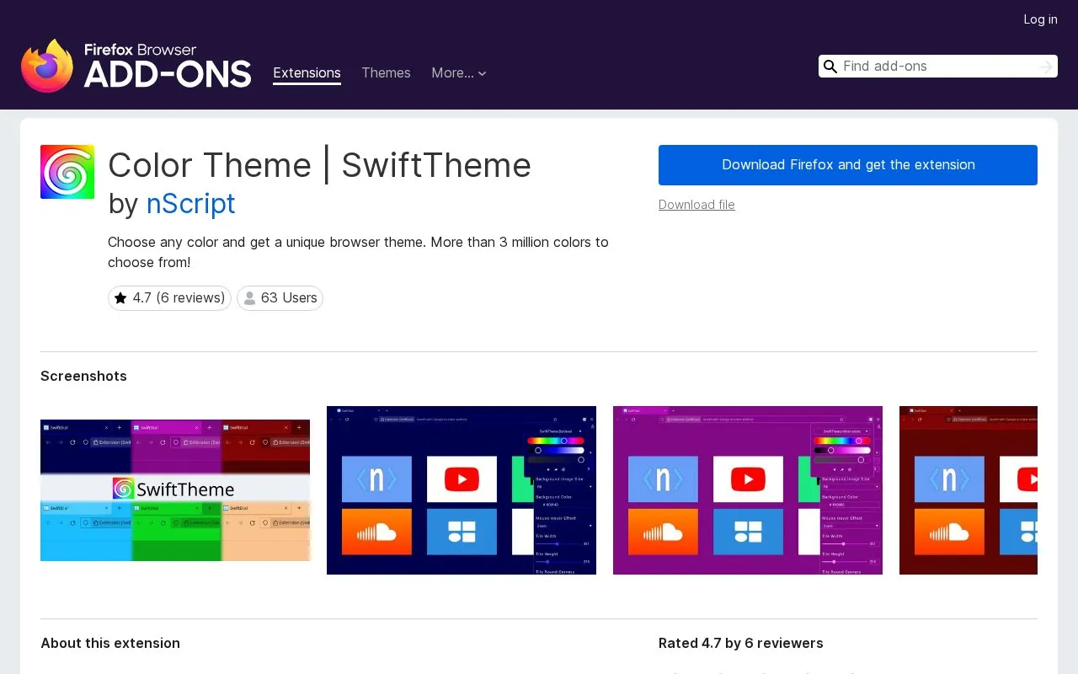The image size is (1078, 674).
Task: Submit search with the arrow icon
Action: click(x=1046, y=67)
